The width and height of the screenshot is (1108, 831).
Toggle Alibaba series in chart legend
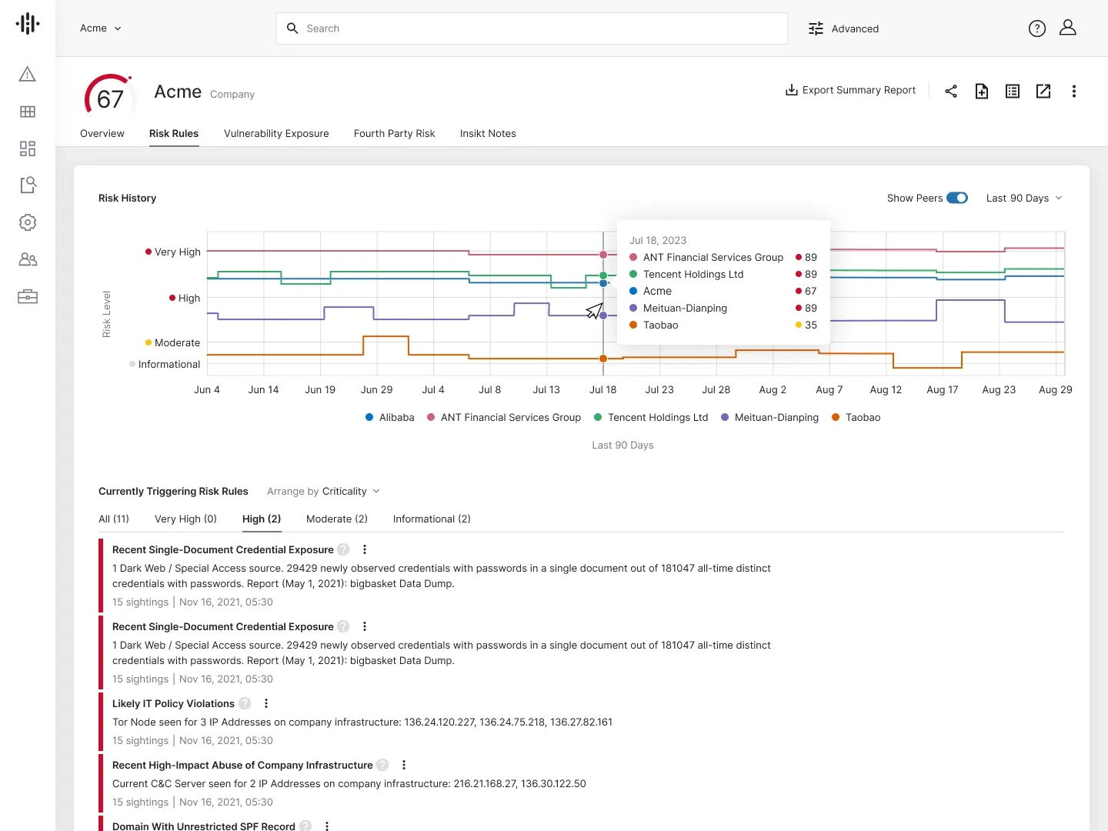[x=390, y=417]
